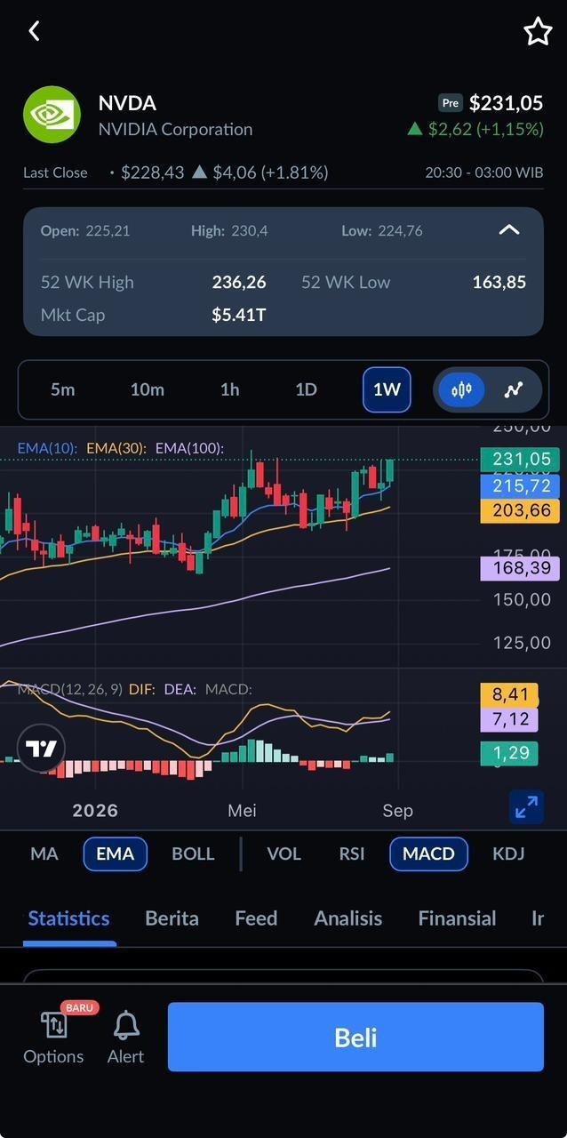Open the Analisis tab
Viewport: 567px width, 1138px height.
(347, 918)
